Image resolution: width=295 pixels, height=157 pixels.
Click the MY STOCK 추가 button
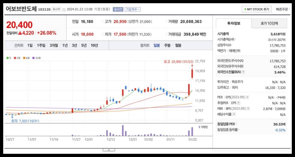click(257, 9)
